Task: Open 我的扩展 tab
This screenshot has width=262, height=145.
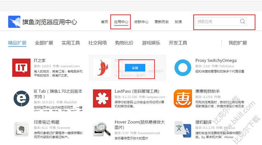Action: pyautogui.click(x=238, y=43)
